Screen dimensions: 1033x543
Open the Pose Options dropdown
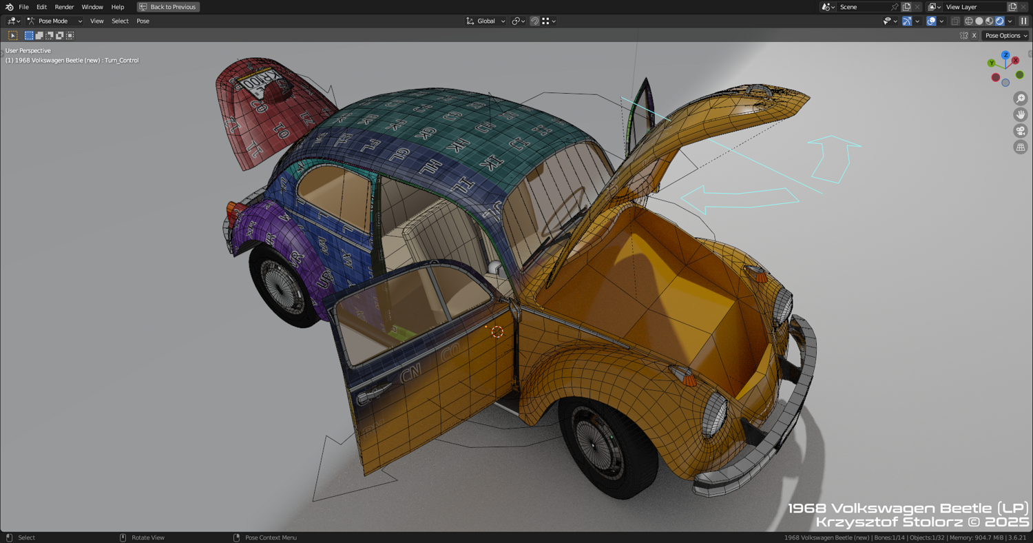pos(1006,36)
